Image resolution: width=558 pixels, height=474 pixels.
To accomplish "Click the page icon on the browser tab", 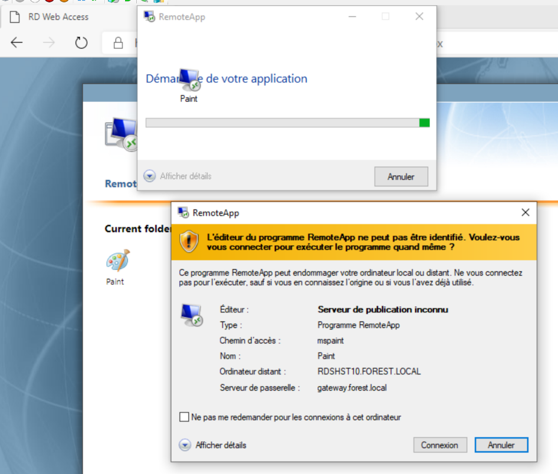I will (15, 17).
